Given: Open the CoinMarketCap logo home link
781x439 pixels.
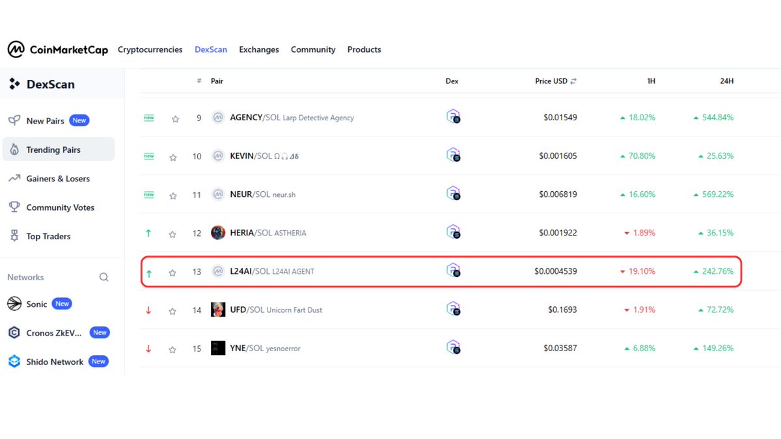Looking at the screenshot, I should (x=57, y=49).
